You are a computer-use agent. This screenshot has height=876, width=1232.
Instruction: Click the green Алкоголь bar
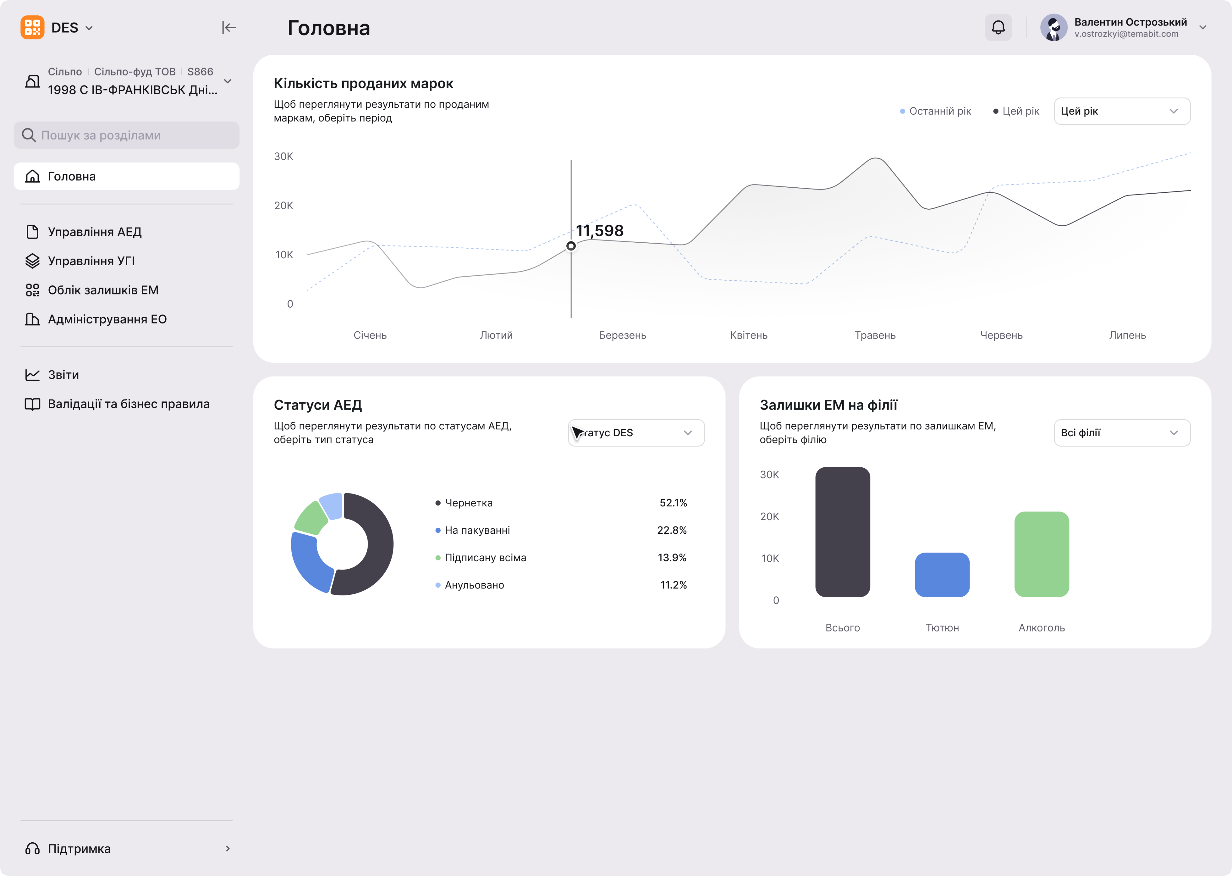pyautogui.click(x=1041, y=554)
